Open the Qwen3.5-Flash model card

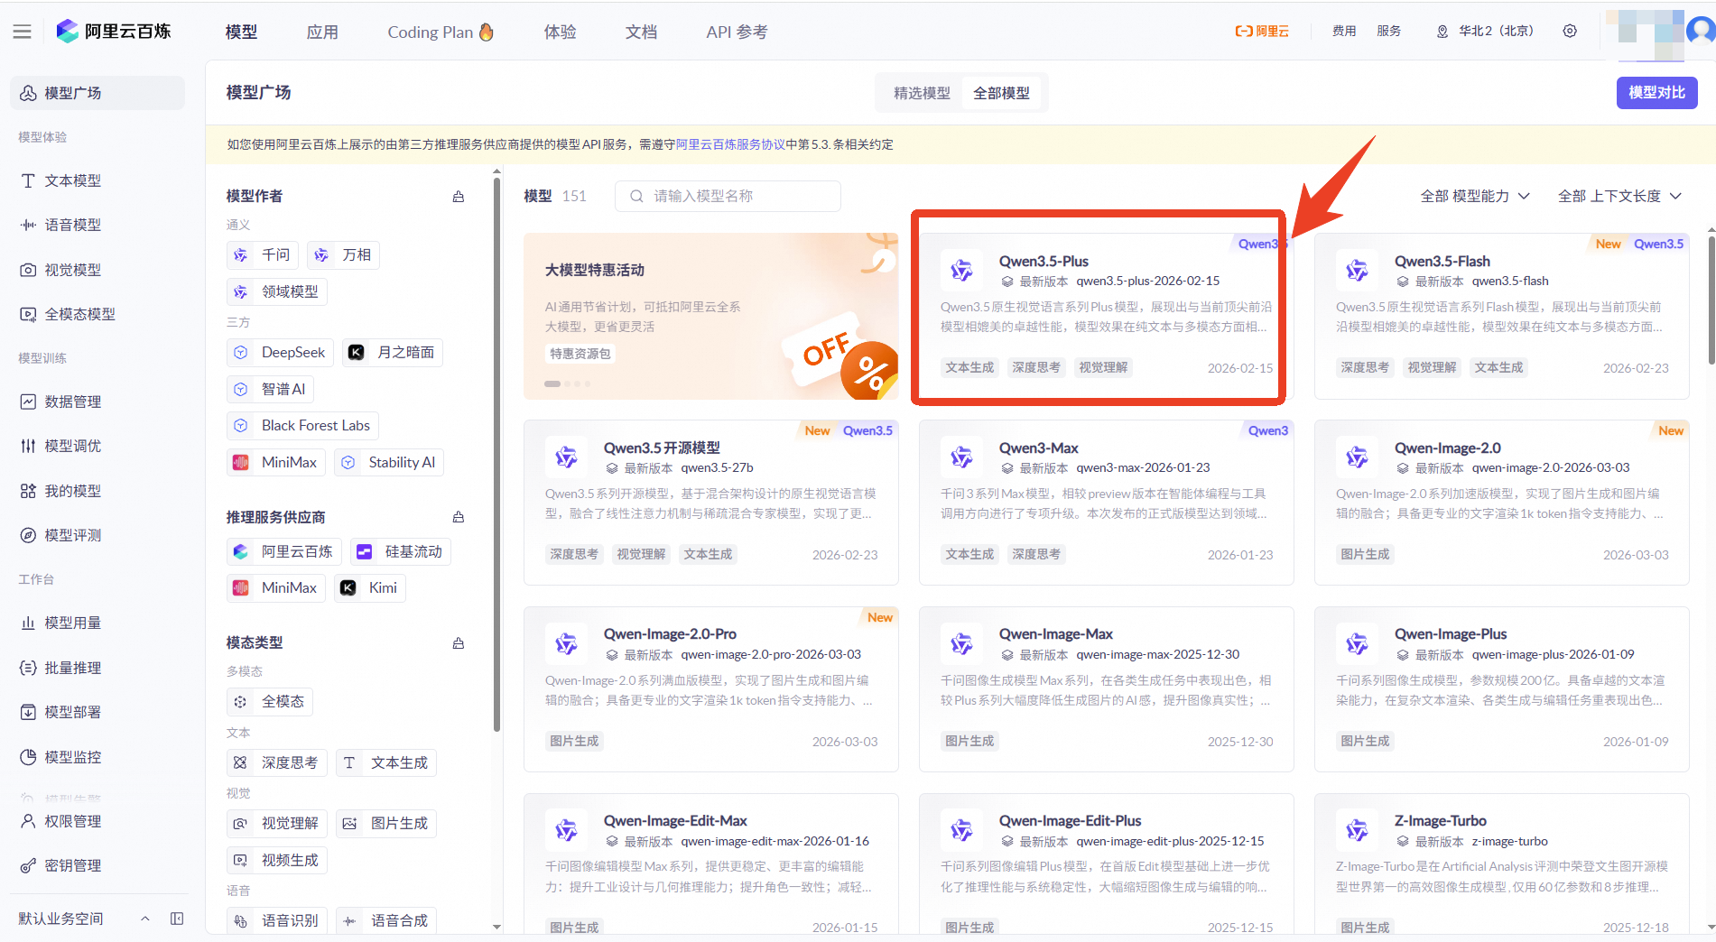(1501, 316)
